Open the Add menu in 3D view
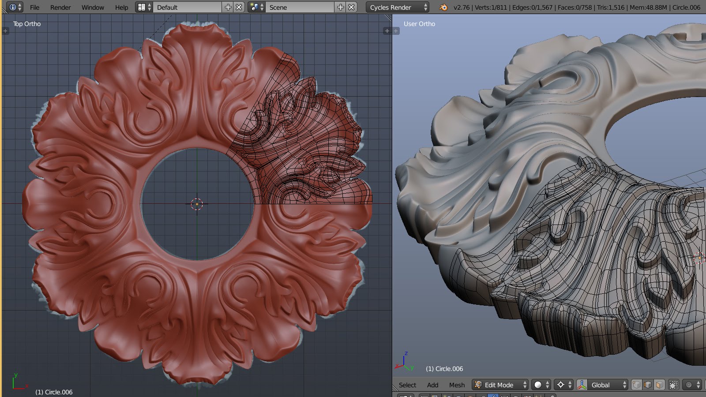706x397 pixels. pos(432,385)
